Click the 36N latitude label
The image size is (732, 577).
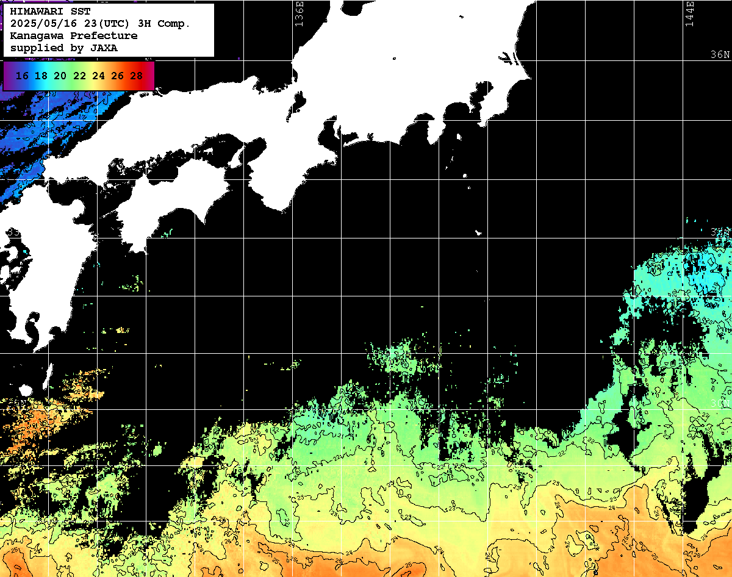[x=720, y=54]
